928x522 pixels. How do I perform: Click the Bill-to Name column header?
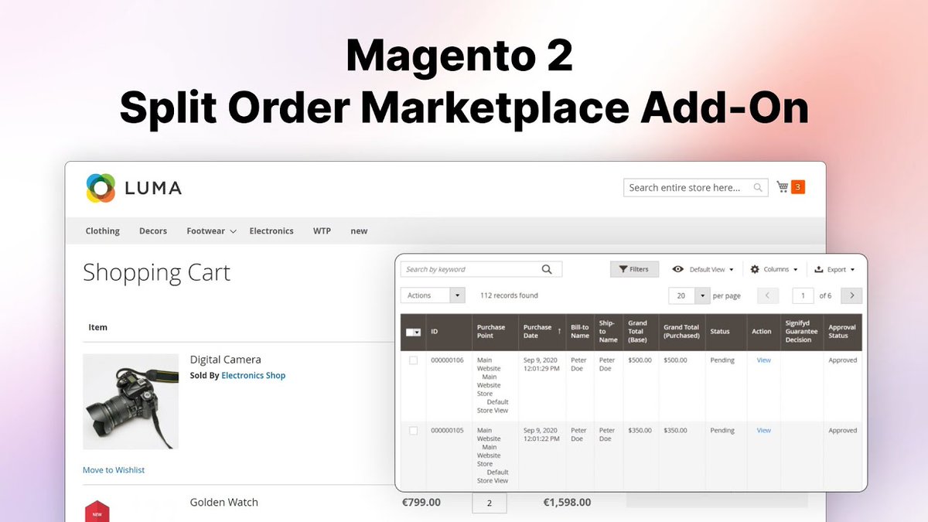[x=580, y=333]
